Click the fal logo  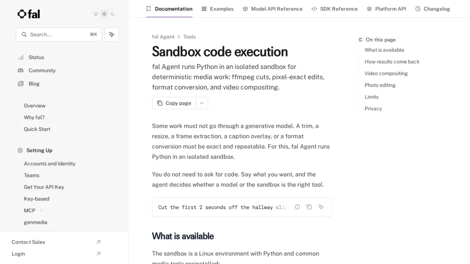[x=29, y=14]
